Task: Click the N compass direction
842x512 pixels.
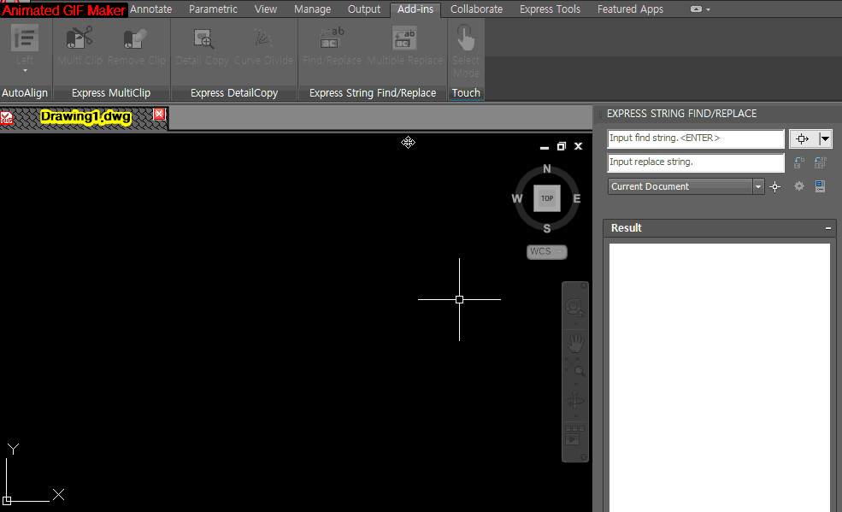Action: 546,168
